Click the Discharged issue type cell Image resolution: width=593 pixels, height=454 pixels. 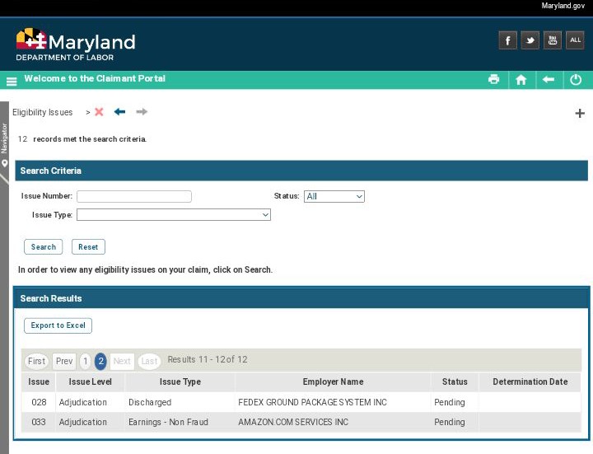[150, 402]
